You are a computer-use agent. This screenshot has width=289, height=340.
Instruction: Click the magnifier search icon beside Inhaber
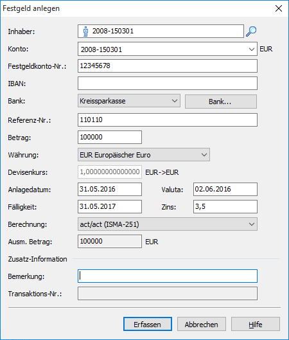tap(251, 31)
